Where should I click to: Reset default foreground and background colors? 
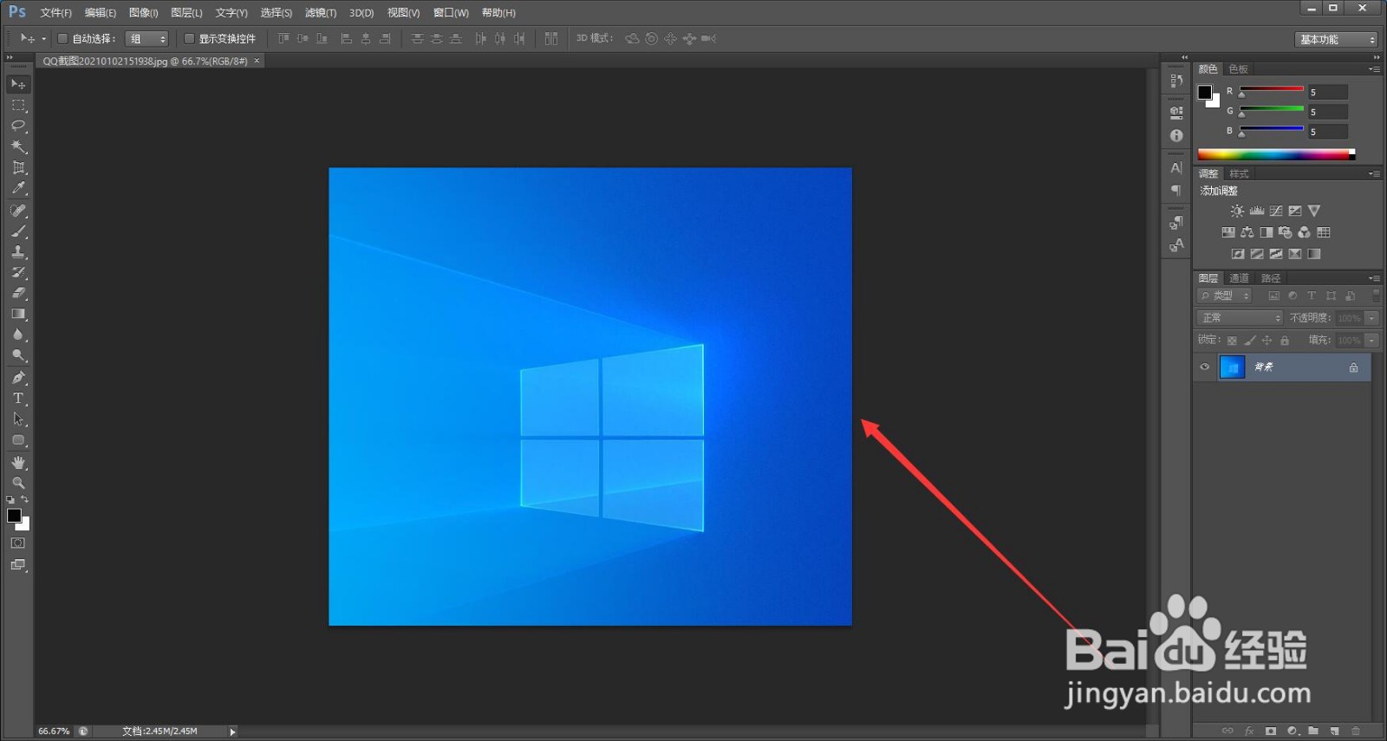coord(10,500)
